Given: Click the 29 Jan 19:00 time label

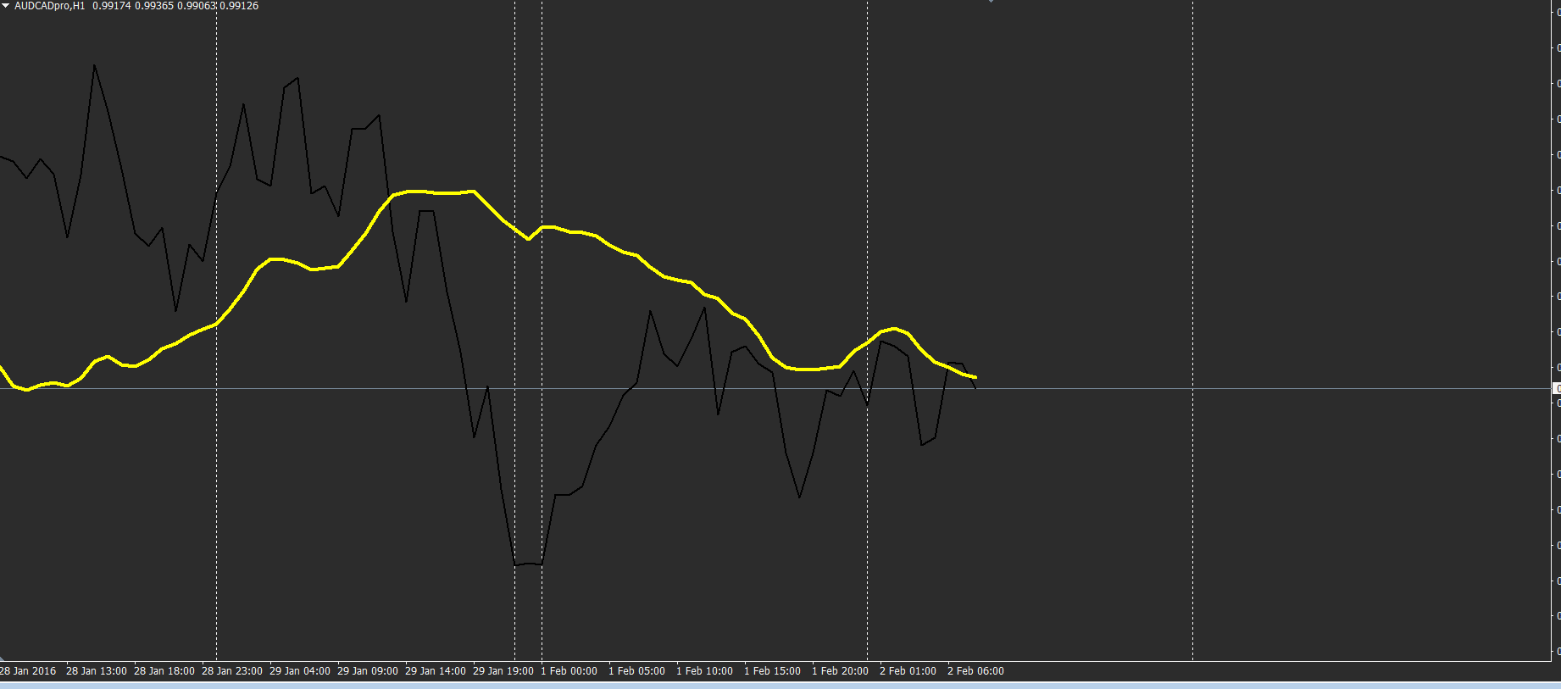Looking at the screenshot, I should [503, 671].
